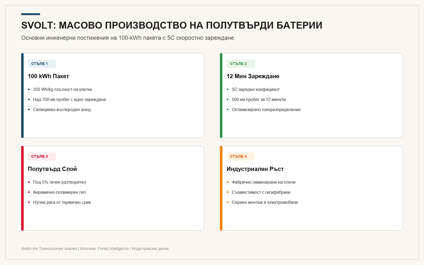The image size is (424, 265).
Task: Click the СТЪЛБ 2 badge
Action: pos(241,64)
